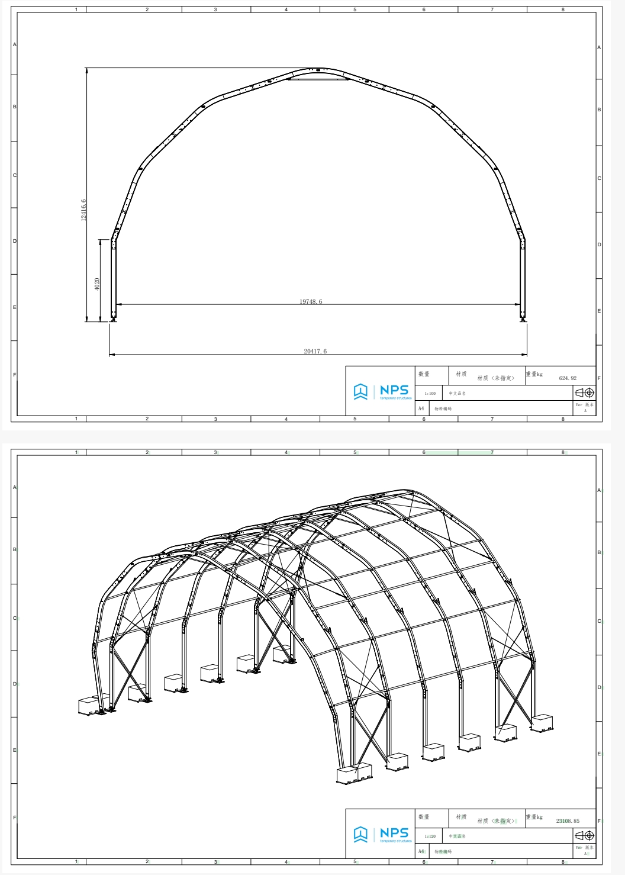
Task: Click the 1:120 scale cell
Action: click(430, 837)
